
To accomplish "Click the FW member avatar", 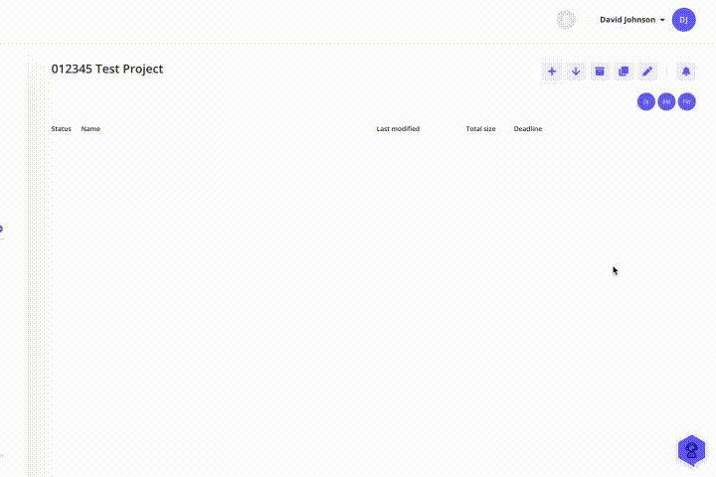I will point(687,101).
